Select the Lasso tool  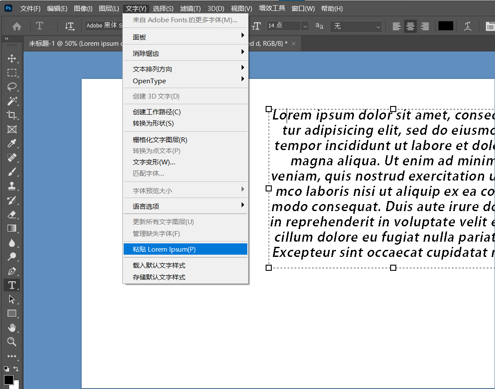pos(12,87)
